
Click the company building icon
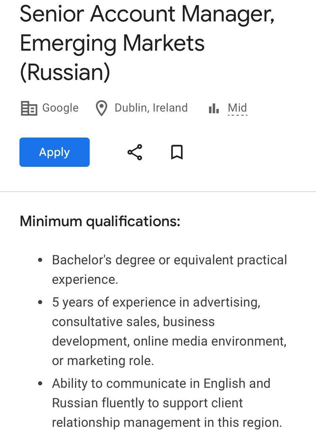tap(29, 108)
